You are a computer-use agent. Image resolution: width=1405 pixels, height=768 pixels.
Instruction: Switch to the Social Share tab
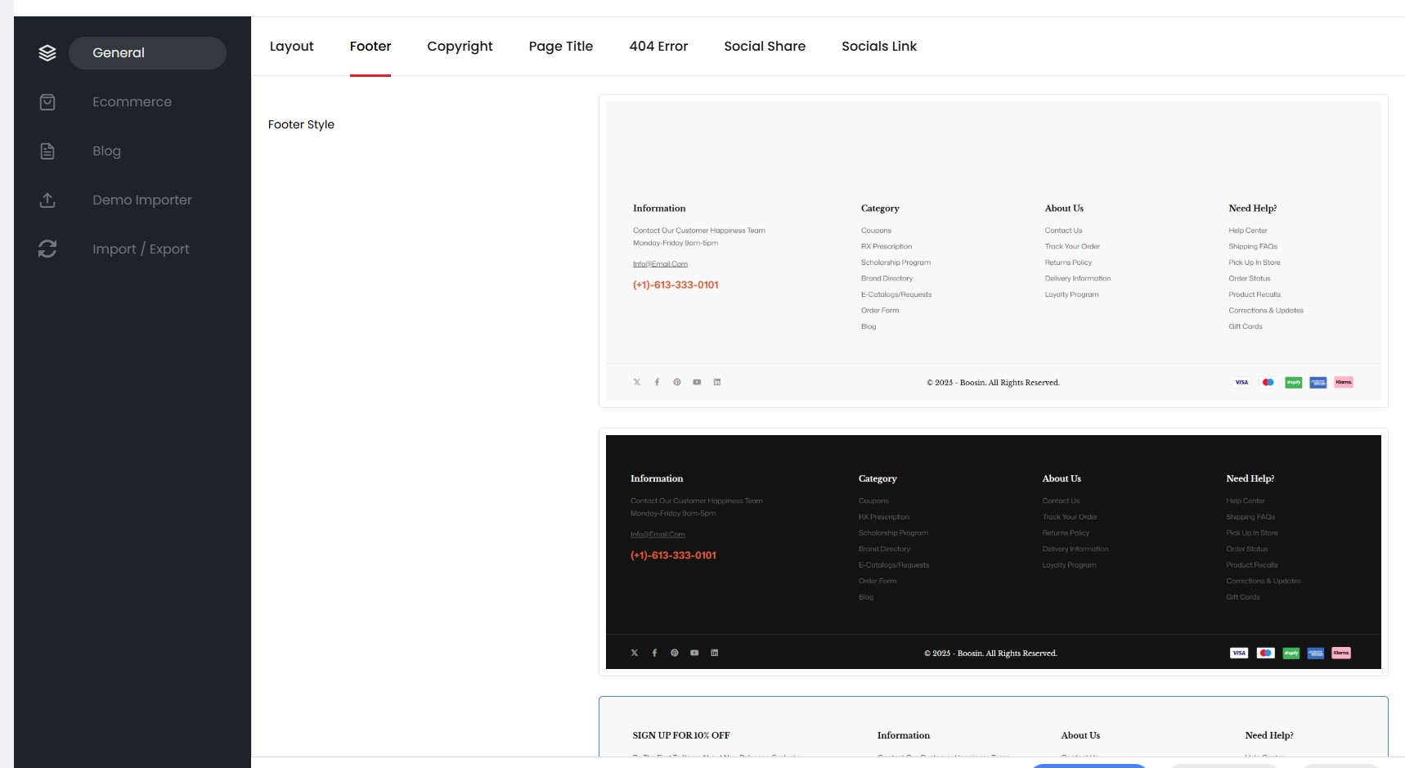point(764,47)
